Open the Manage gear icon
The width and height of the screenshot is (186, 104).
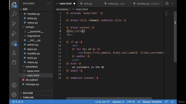click(14, 94)
